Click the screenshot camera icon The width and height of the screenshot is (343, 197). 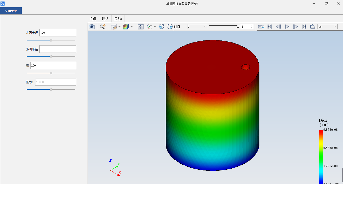(x=92, y=27)
